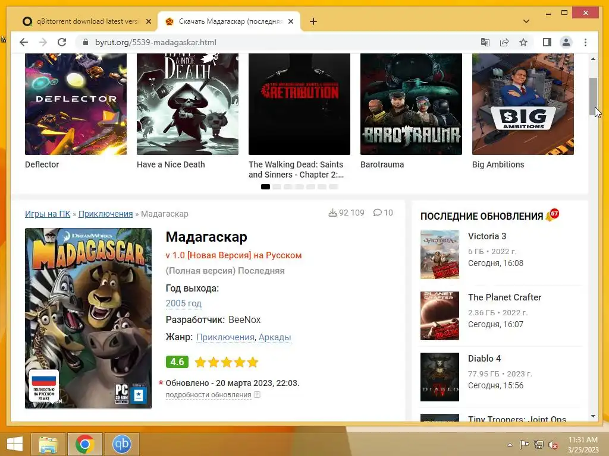Select the first carousel page dot
The image size is (609, 456).
266,186
